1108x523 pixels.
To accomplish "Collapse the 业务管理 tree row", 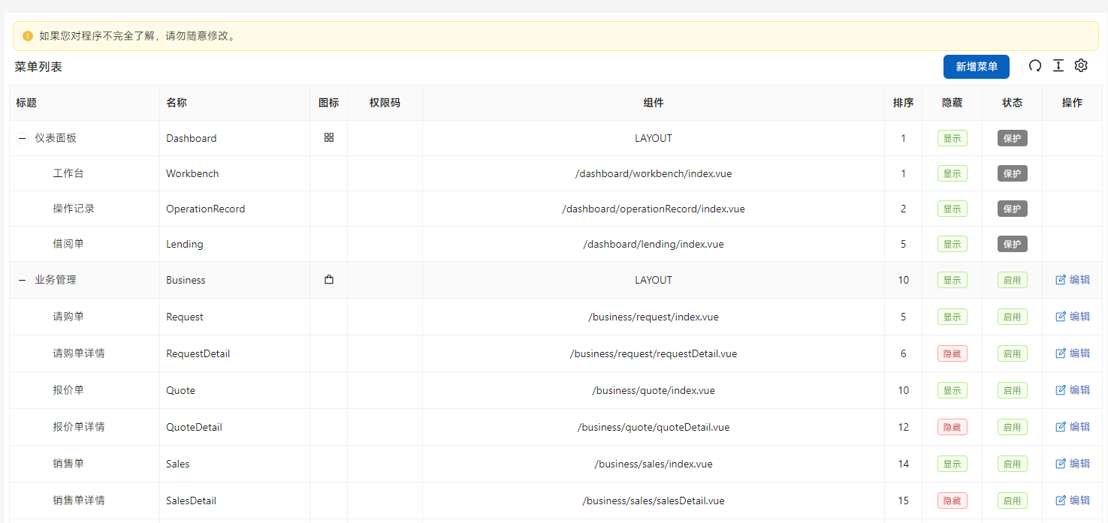I will click(23, 281).
